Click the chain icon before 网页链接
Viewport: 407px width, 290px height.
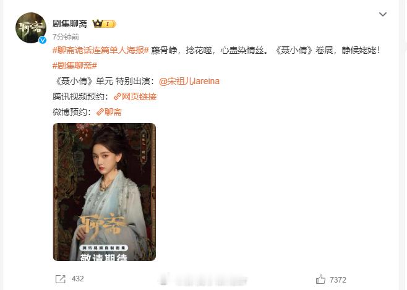pos(118,96)
